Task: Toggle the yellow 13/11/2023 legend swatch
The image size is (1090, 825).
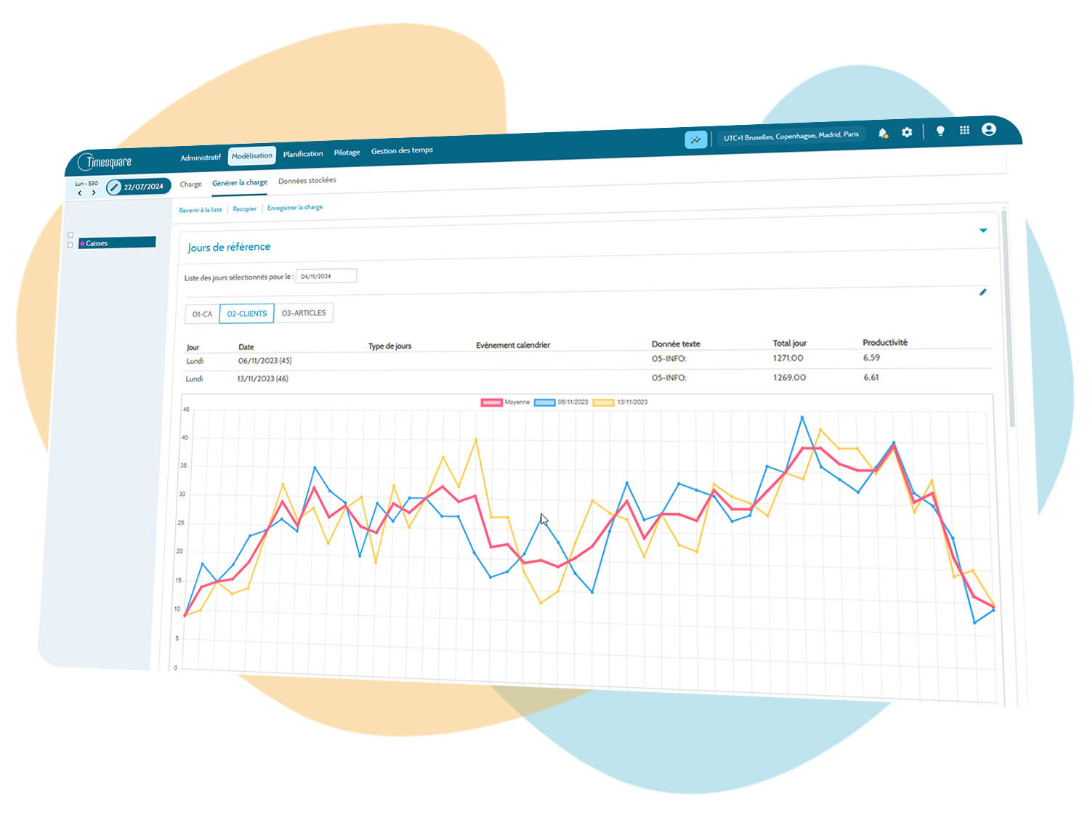Action: click(604, 402)
